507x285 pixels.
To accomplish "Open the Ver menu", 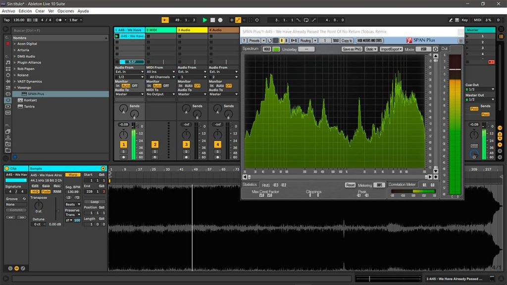I will (51, 11).
